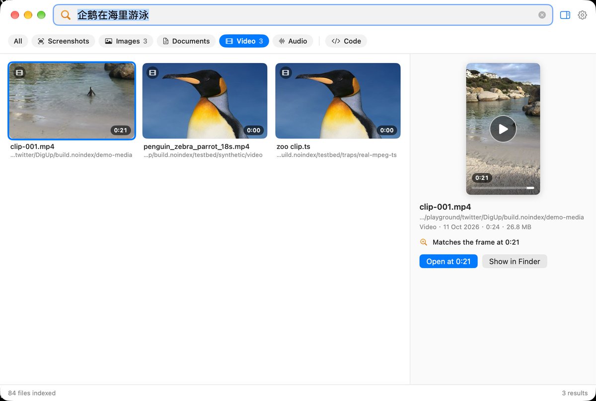Open the settings gear

pos(583,15)
